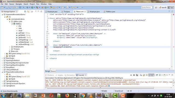Screen dimensions: 175x98
Task: Fold the beans element at line 3
Action: click(x=49, y=18)
